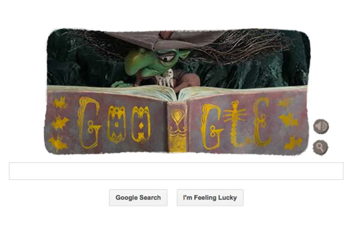The image size is (351, 234).
Task: Click the second golden G on right cover
Action: click(x=212, y=127)
